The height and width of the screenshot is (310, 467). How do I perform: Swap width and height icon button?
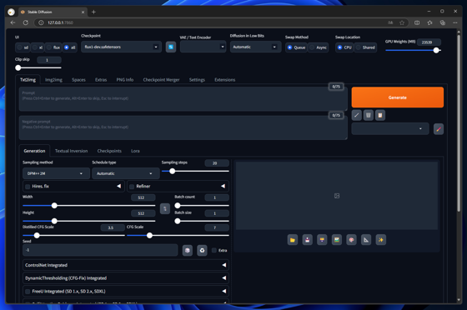(x=165, y=209)
